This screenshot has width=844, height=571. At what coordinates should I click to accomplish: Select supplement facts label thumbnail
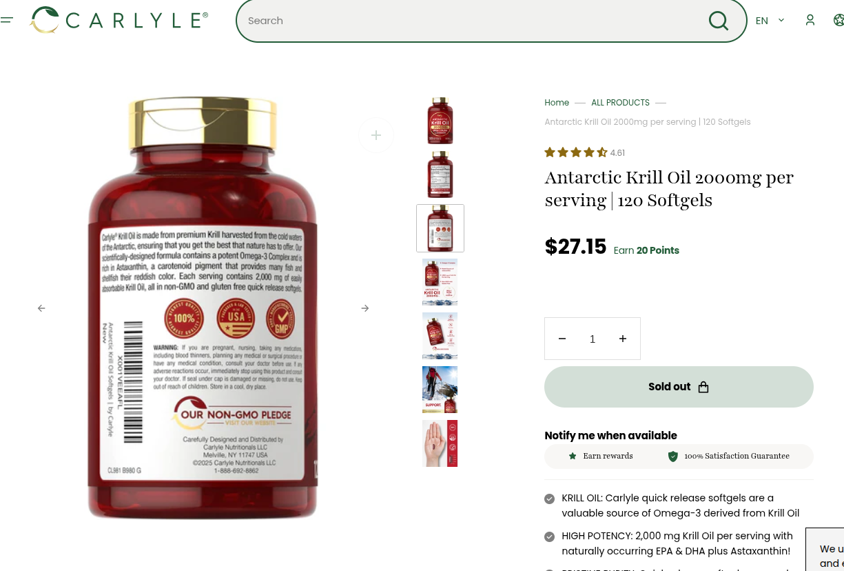pyautogui.click(x=440, y=174)
